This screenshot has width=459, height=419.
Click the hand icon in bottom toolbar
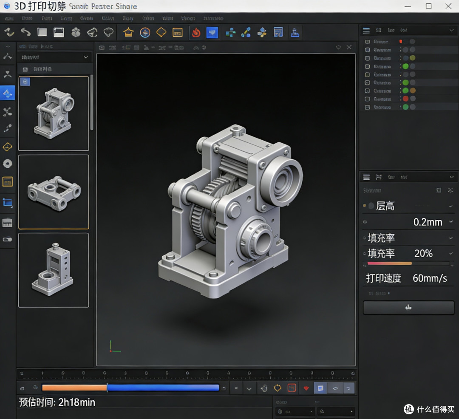[x=264, y=388]
